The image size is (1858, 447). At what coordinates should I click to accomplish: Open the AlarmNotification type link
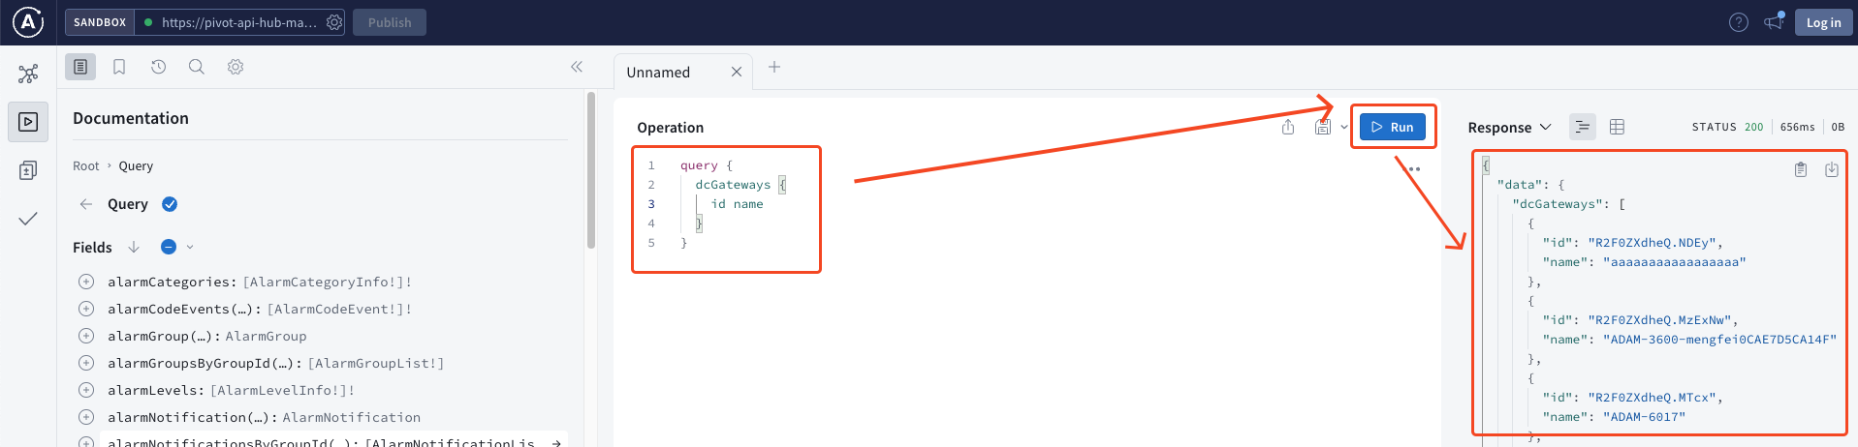click(352, 417)
